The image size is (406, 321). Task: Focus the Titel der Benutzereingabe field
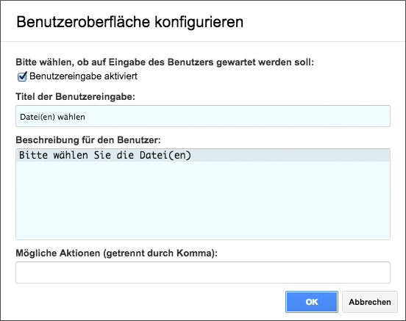pyautogui.click(x=203, y=116)
